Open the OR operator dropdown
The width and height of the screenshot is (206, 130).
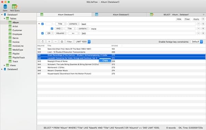(49, 34)
